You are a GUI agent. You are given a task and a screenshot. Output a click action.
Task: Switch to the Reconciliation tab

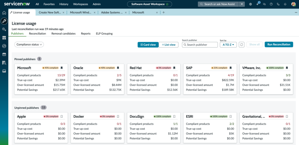click(x=37, y=34)
